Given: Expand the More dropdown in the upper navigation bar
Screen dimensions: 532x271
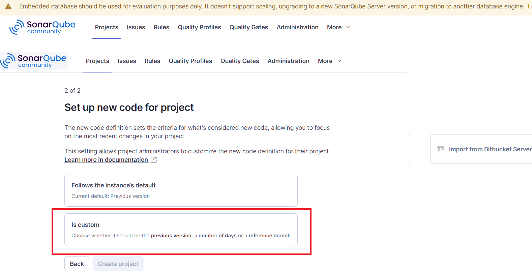Looking at the screenshot, I should click(338, 27).
